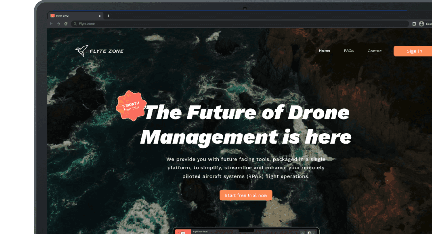Open a new tab with plus icon
The image size is (432, 234).
109,16
